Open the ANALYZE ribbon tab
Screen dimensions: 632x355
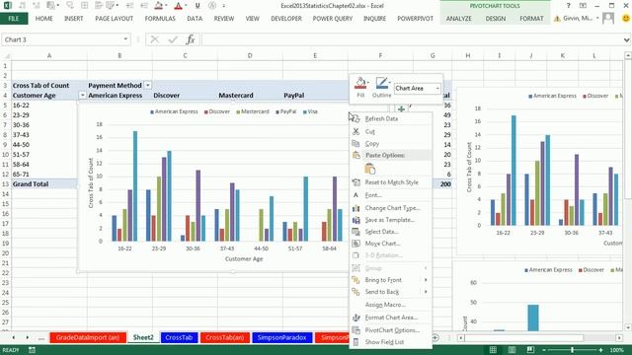tap(458, 19)
